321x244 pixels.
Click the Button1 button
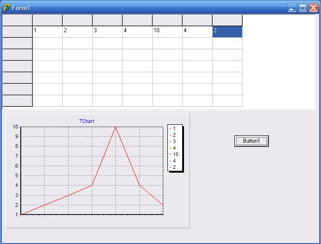coord(251,141)
